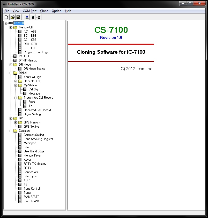This screenshot has height=218, width=208.
Task: Select the C01 - C99 memory bank
Action: 30,40
